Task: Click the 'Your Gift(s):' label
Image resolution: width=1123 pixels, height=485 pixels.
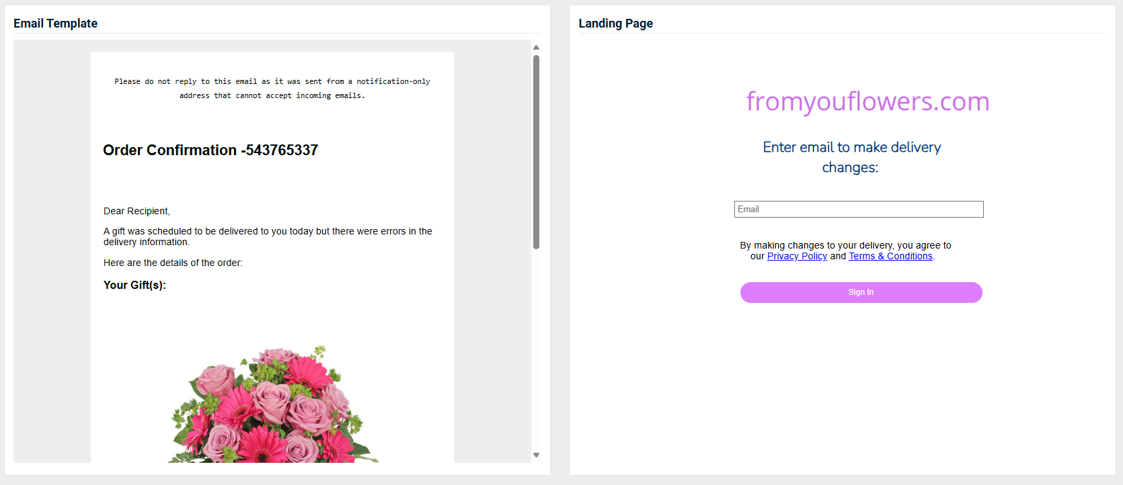Action: (x=134, y=285)
